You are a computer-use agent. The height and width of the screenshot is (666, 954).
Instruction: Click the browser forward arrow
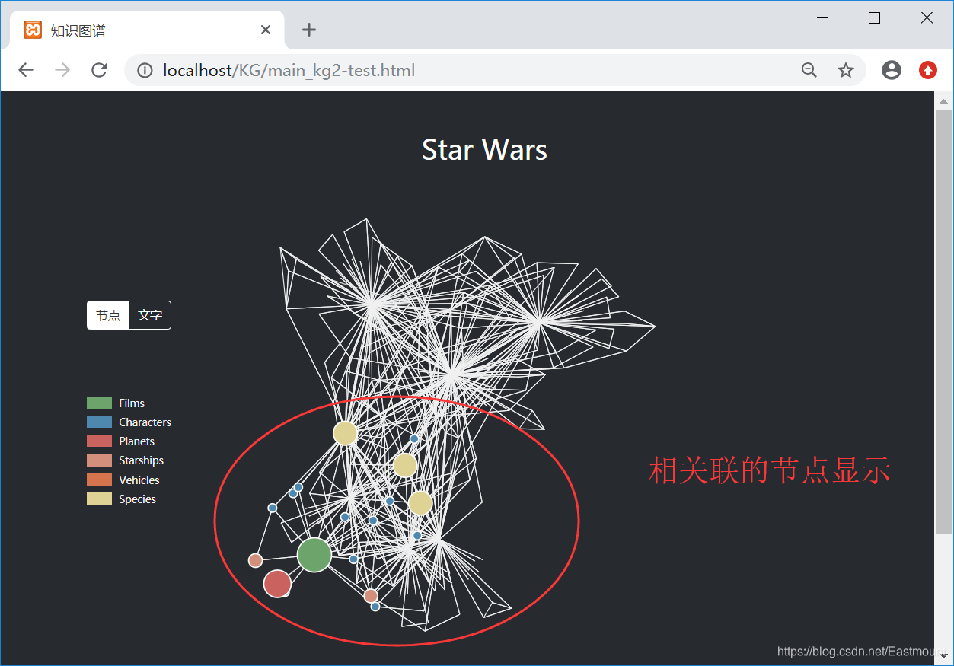tap(62, 71)
